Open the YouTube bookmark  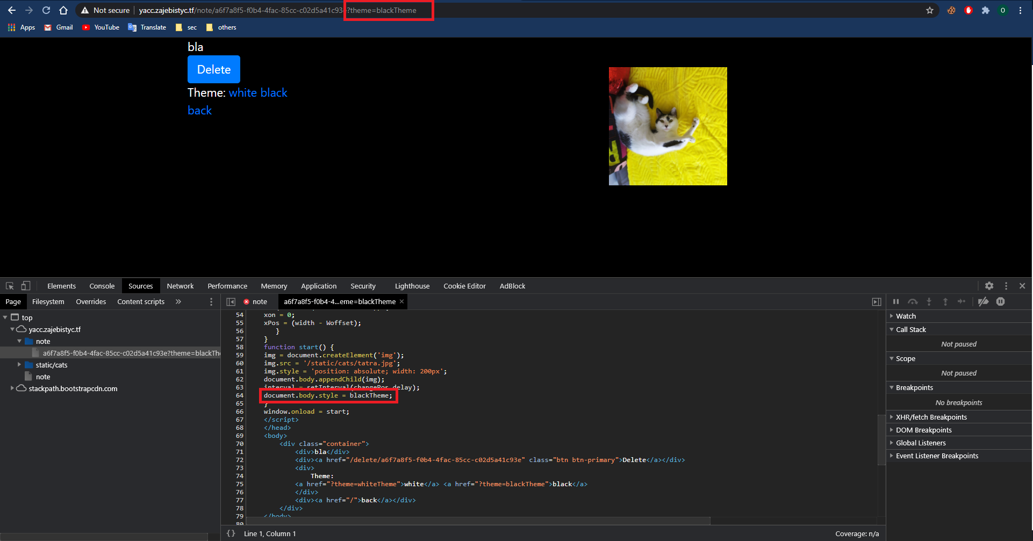[x=101, y=27]
